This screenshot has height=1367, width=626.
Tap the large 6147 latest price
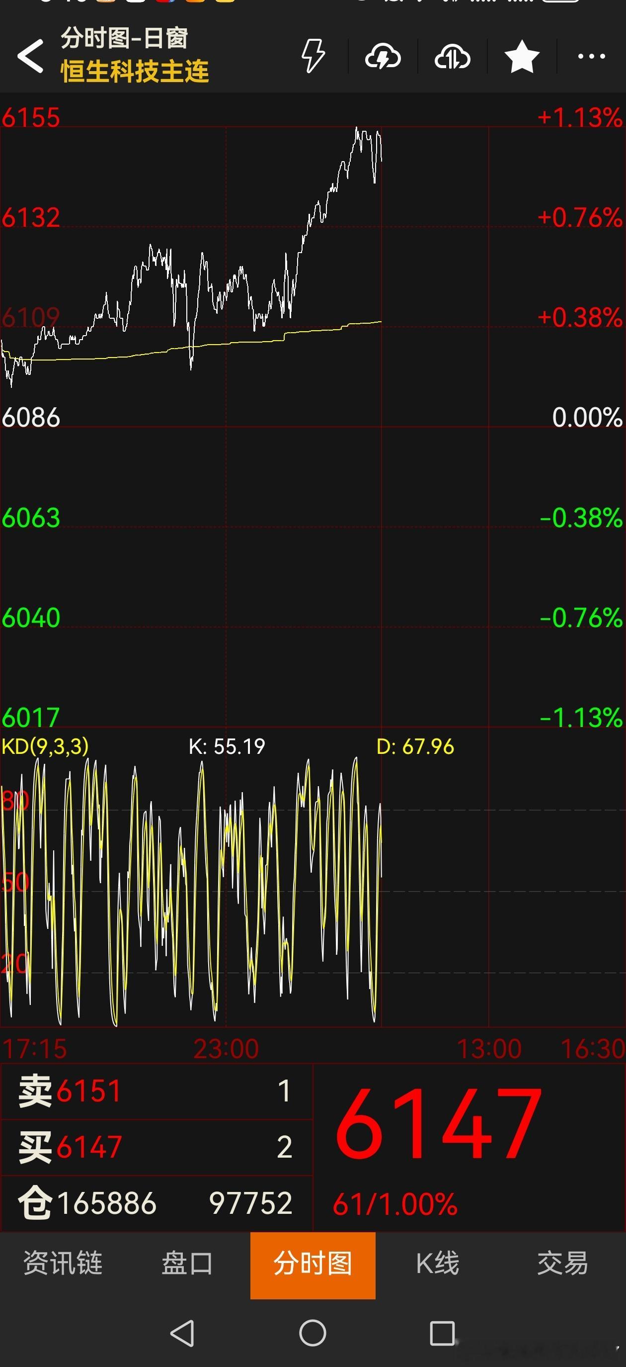click(439, 1123)
